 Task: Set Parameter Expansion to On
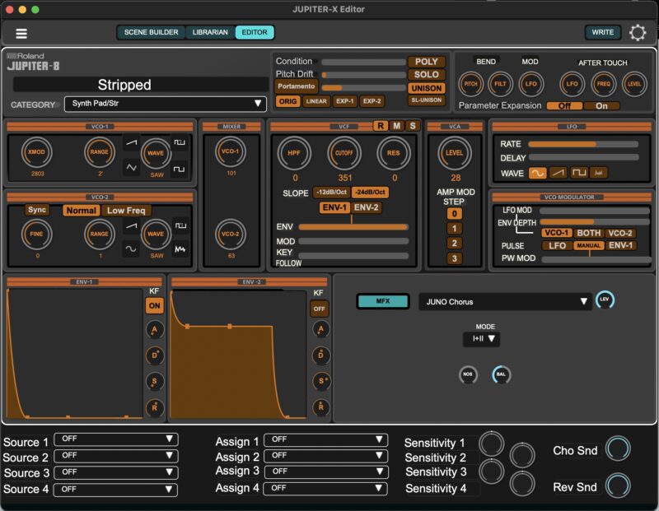pyautogui.click(x=601, y=106)
